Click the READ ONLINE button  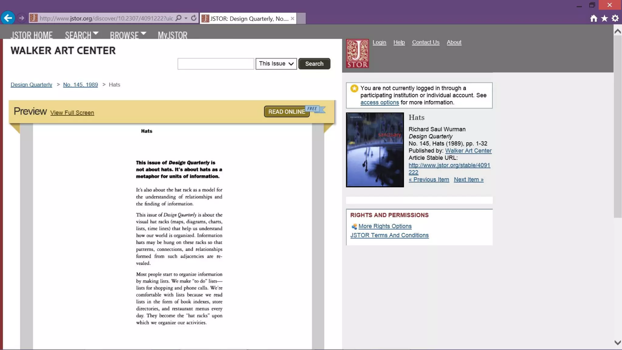pos(286,112)
